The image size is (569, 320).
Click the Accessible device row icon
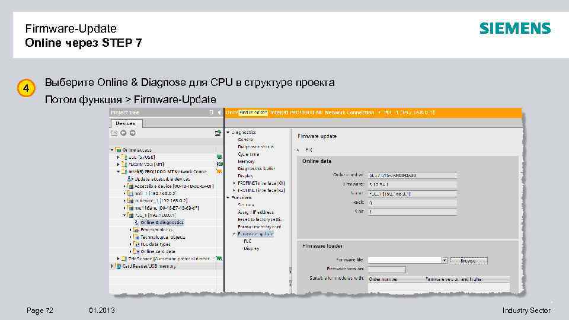[x=130, y=186]
